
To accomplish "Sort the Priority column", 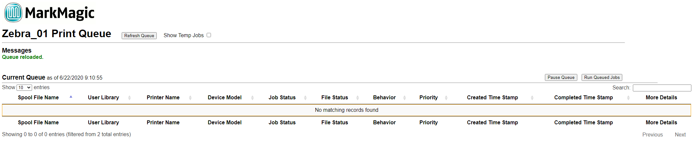I will 429,98.
